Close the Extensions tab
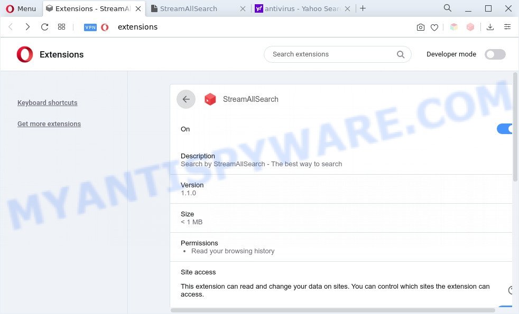 coord(138,9)
